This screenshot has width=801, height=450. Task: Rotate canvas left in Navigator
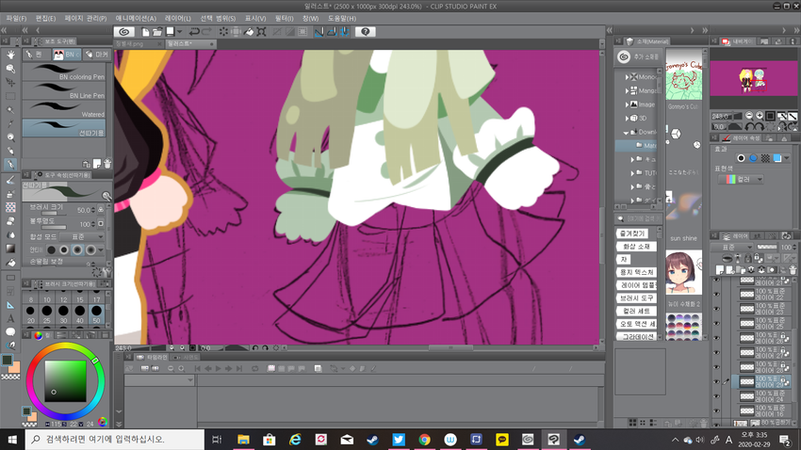(x=749, y=126)
